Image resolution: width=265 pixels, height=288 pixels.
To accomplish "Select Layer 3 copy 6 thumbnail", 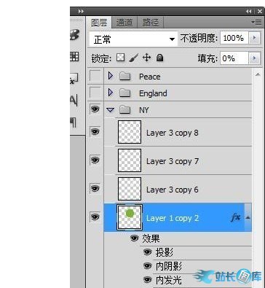I will point(130,189).
